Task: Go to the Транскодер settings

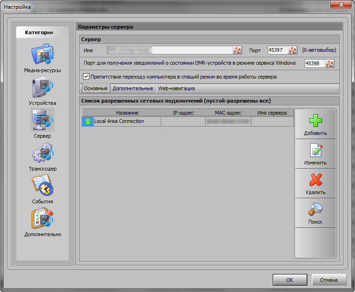Action: (x=43, y=153)
